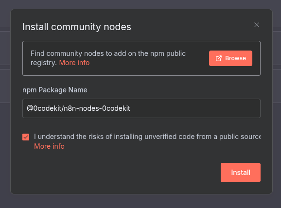Focus the npm Package Name input field
Image resolution: width=281 pixels, height=208 pixels.
[x=141, y=108]
